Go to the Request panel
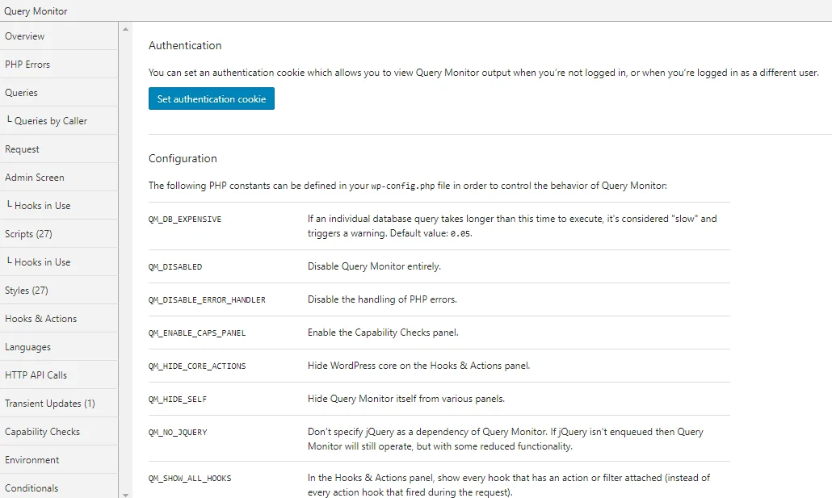Image resolution: width=832 pixels, height=498 pixels. click(59, 149)
